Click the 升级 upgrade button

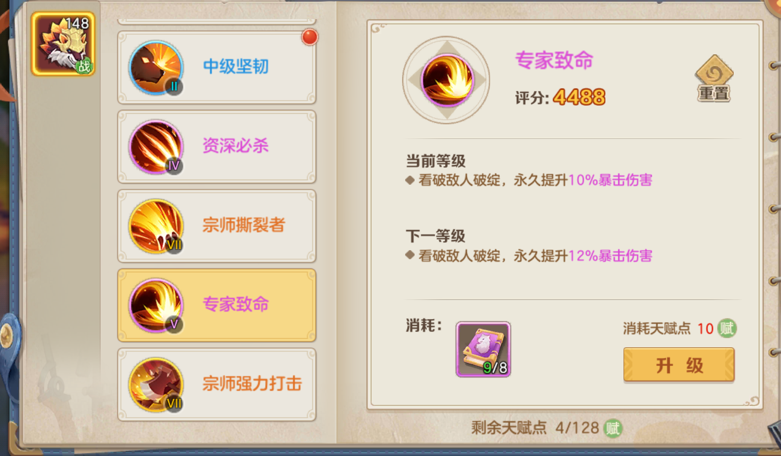[x=679, y=365]
